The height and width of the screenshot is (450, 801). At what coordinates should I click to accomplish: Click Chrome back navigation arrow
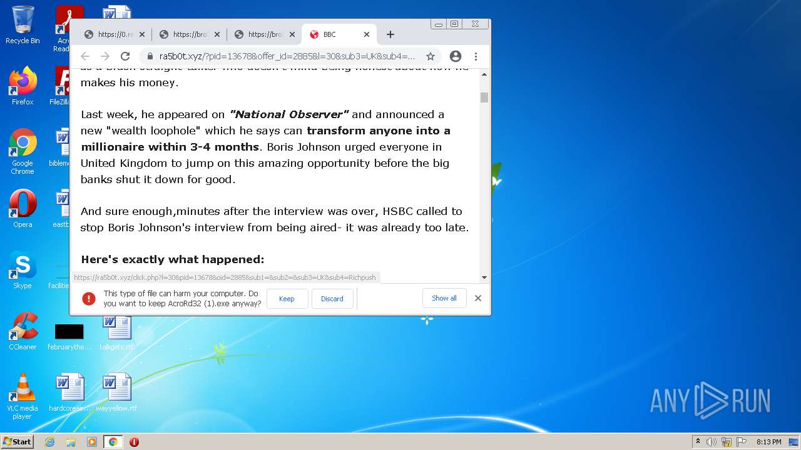[85, 56]
